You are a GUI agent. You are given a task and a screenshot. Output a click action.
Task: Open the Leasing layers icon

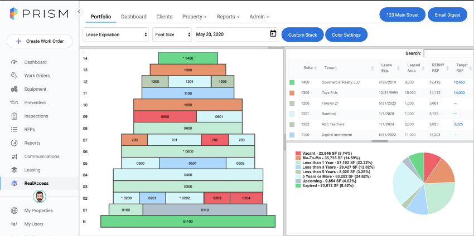[x=14, y=170]
